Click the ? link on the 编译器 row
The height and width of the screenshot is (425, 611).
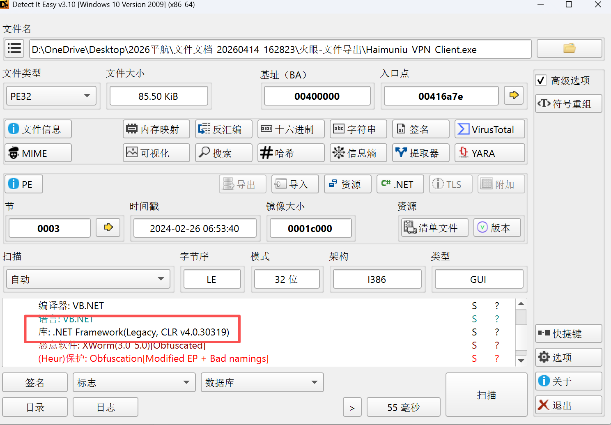click(x=497, y=306)
